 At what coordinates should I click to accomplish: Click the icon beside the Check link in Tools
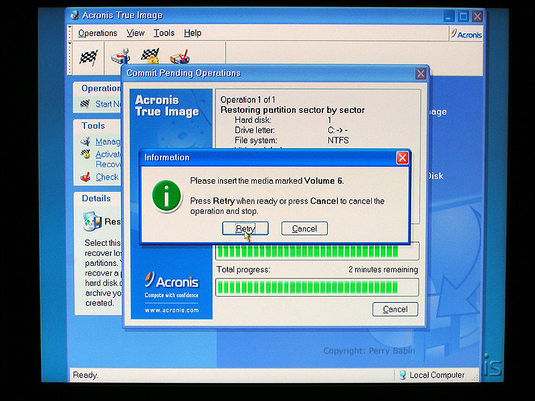click(x=86, y=177)
